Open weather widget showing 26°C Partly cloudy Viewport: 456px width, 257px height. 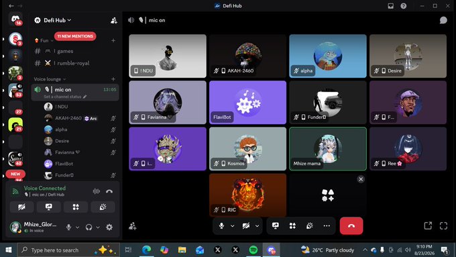click(327, 250)
